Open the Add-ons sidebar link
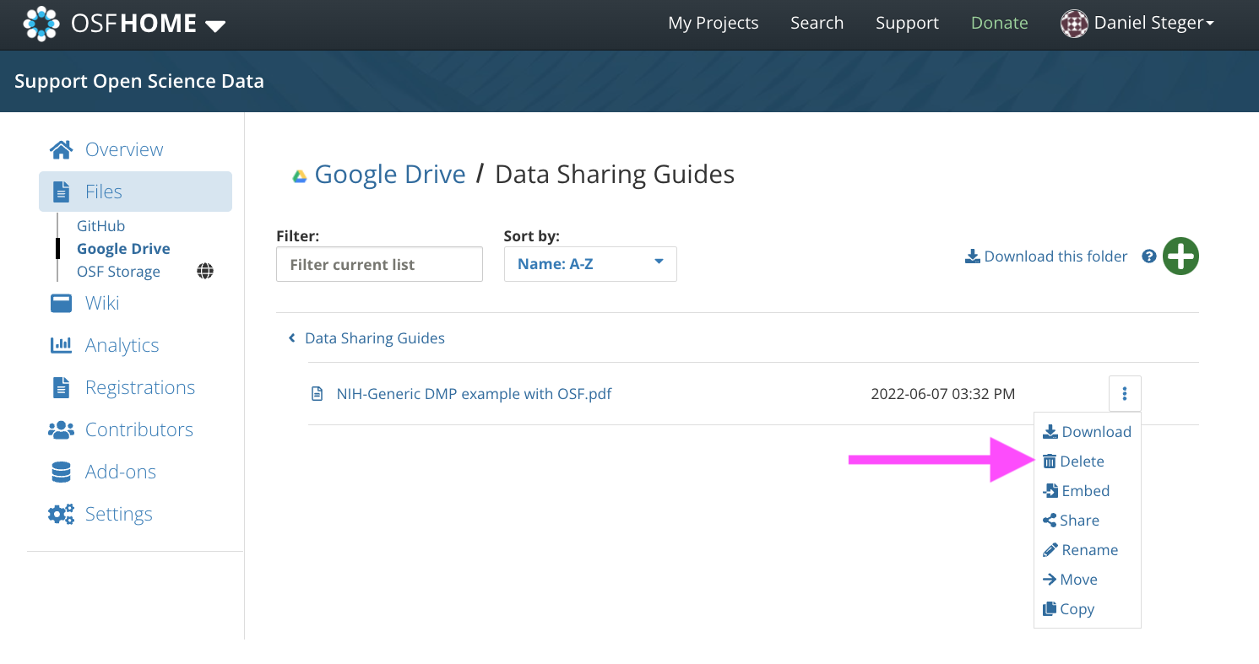This screenshot has width=1259, height=664. pyautogui.click(x=121, y=472)
